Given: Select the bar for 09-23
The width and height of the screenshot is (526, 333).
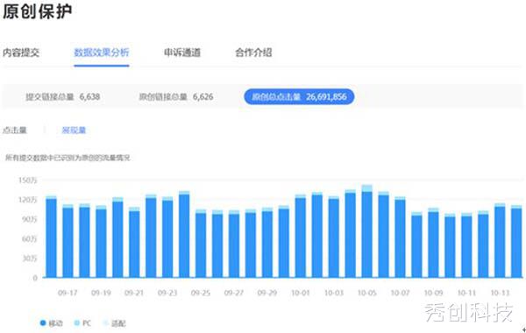Looking at the screenshot, I should point(167,237).
